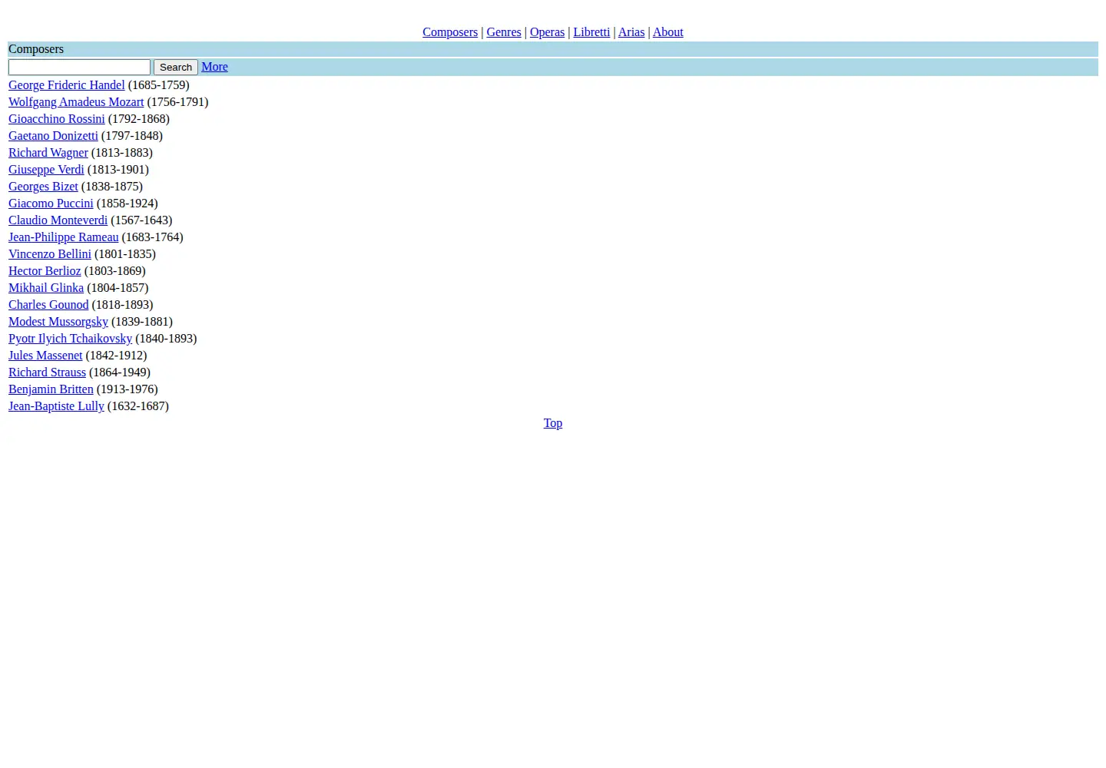
Task: Click Rossini's dates (1792-1868)
Action: click(x=139, y=119)
